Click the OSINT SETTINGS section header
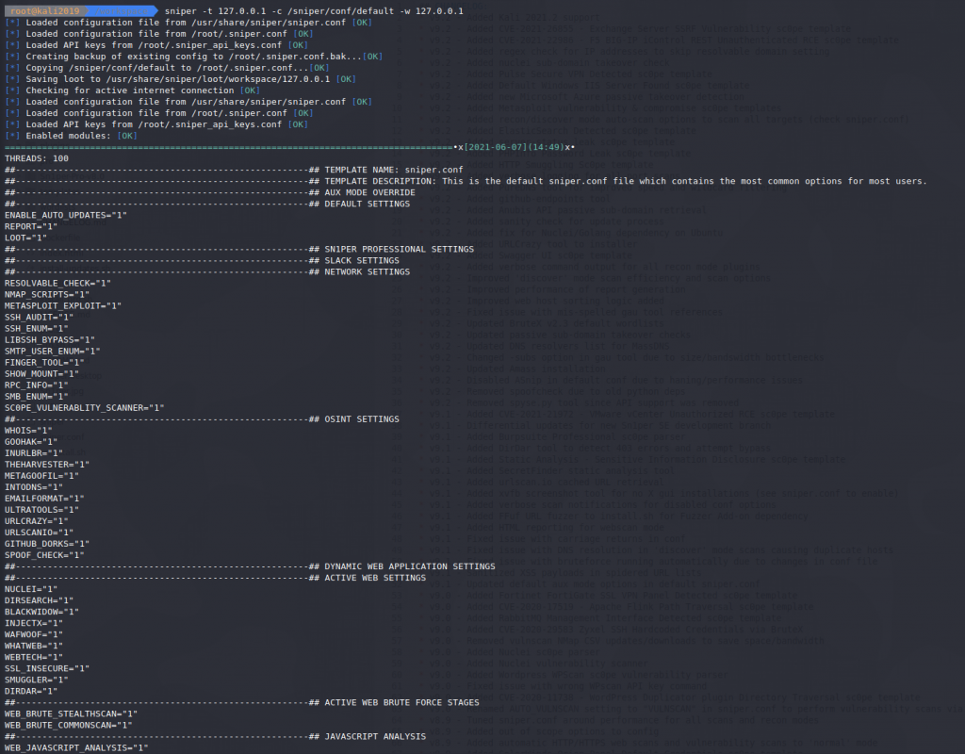Viewport: 965px width, 754px height. 362,418
